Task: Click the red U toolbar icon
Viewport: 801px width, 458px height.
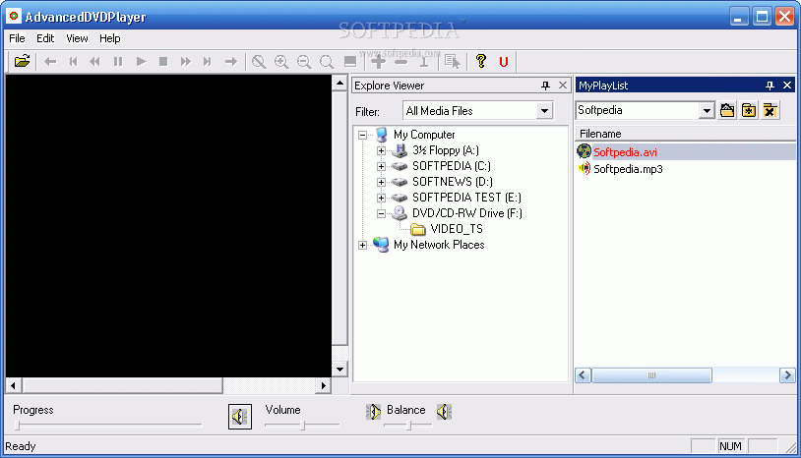Action: click(x=504, y=62)
